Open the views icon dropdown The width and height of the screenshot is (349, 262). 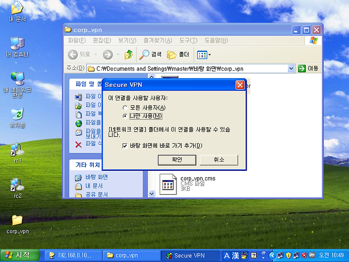coord(204,54)
